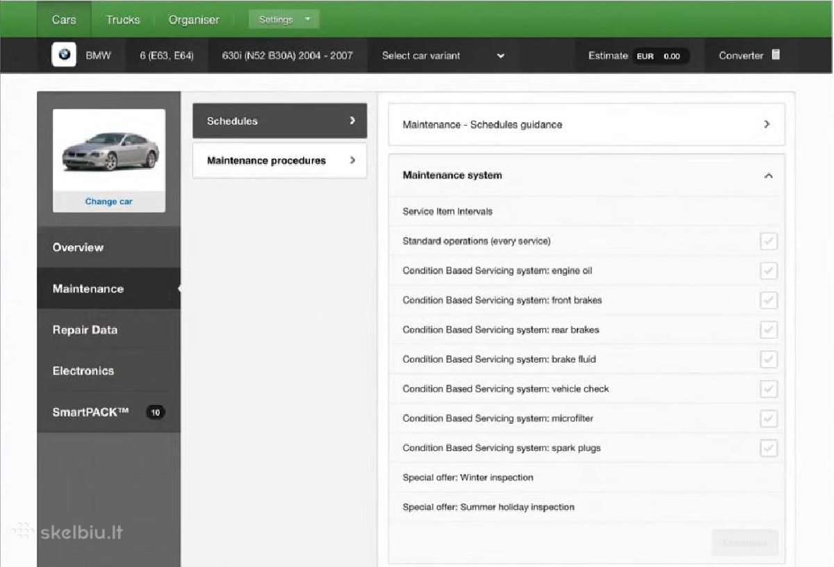Open Maintenance procedures submenu

click(x=279, y=161)
